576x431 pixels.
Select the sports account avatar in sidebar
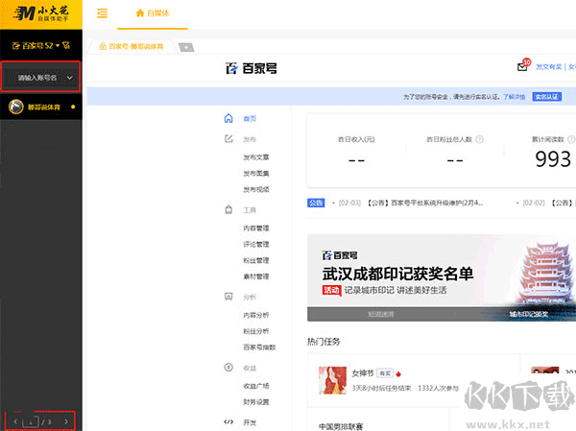pyautogui.click(x=15, y=107)
